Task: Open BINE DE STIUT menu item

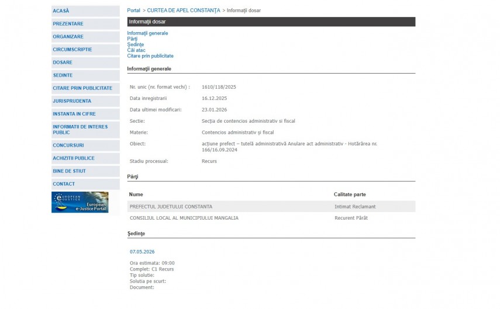Action: coord(69,171)
